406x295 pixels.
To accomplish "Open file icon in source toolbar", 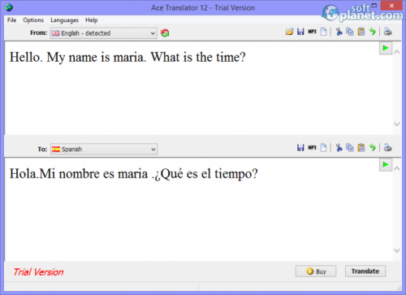I will pos(289,32).
